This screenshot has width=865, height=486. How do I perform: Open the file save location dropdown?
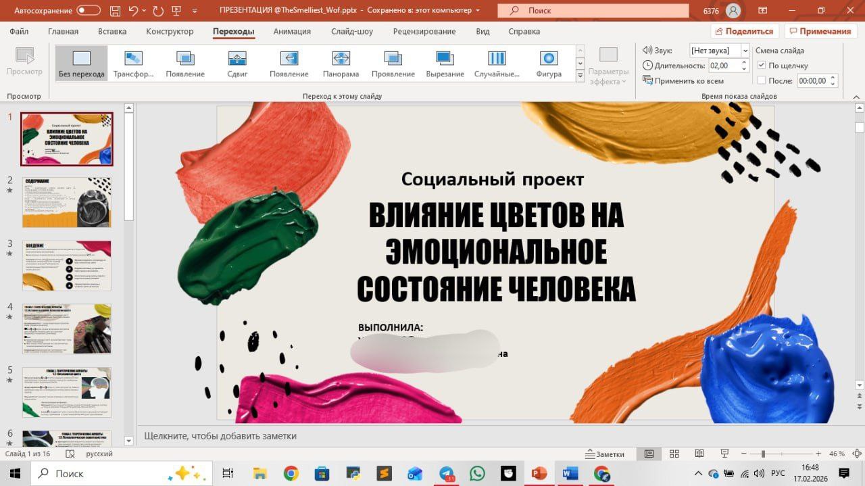pos(478,11)
